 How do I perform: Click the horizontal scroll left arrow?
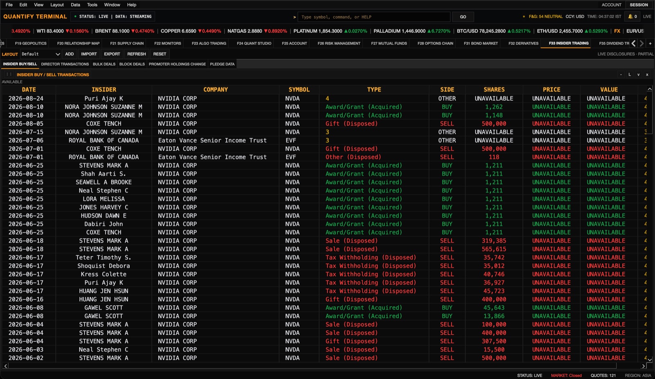pos(5,366)
